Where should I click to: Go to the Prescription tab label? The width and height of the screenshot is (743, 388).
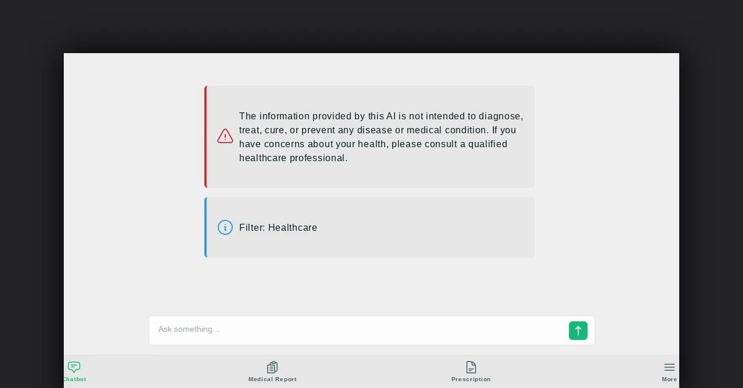(471, 379)
